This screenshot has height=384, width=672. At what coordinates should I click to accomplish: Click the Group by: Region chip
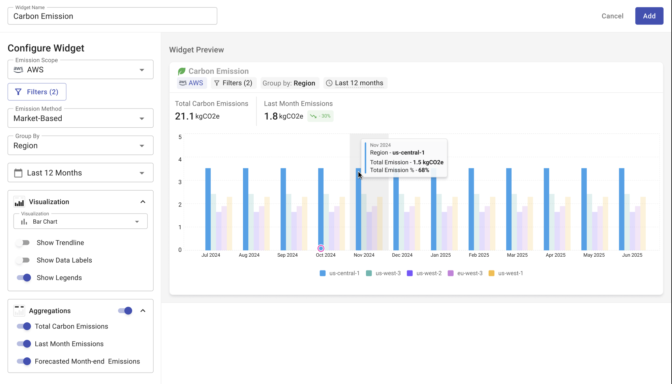coord(289,83)
